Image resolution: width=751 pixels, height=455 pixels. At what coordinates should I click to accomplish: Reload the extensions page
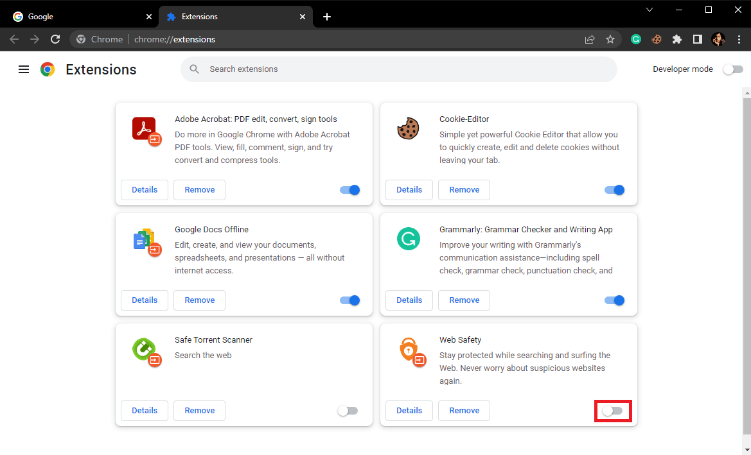pos(55,39)
